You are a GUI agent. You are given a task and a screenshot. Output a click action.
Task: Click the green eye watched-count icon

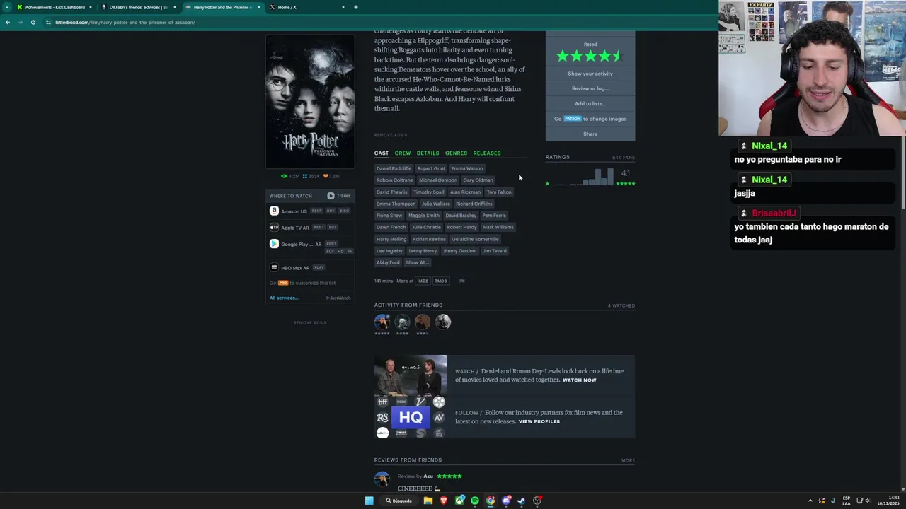coord(284,176)
